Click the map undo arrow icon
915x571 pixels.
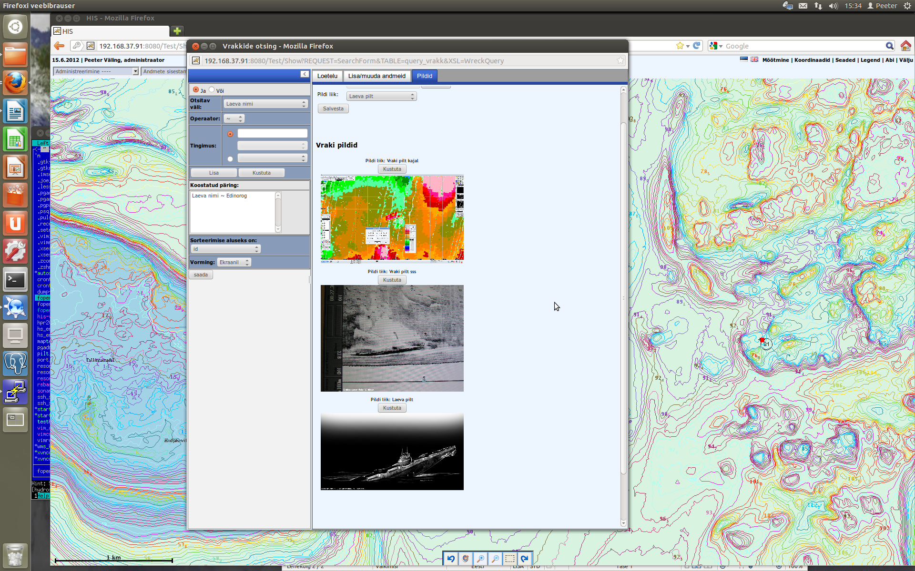tap(451, 559)
